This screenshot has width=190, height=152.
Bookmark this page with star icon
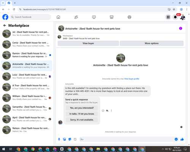[174, 9]
